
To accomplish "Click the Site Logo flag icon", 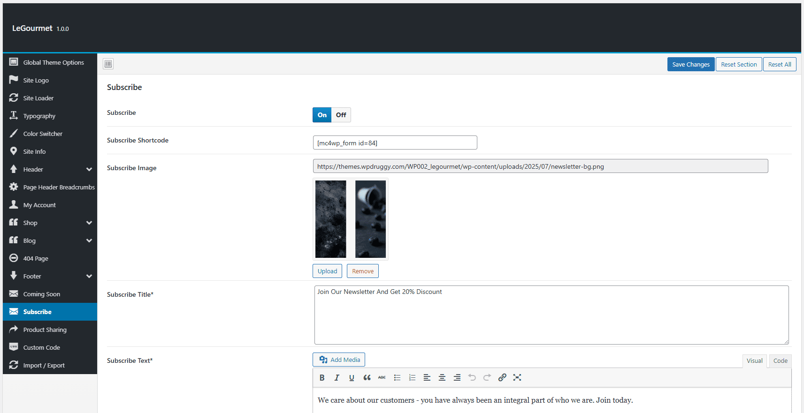I will 14,80.
